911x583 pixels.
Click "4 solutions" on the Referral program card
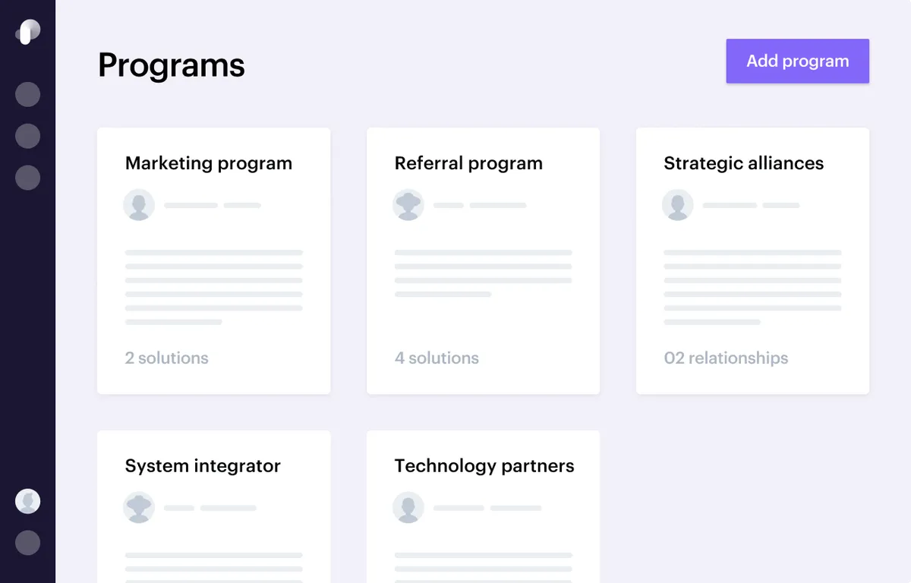pyautogui.click(x=437, y=358)
